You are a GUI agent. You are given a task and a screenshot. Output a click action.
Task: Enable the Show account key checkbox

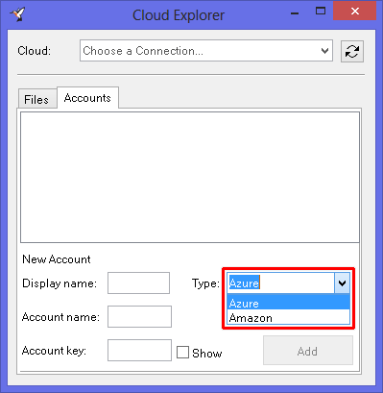[x=182, y=353]
